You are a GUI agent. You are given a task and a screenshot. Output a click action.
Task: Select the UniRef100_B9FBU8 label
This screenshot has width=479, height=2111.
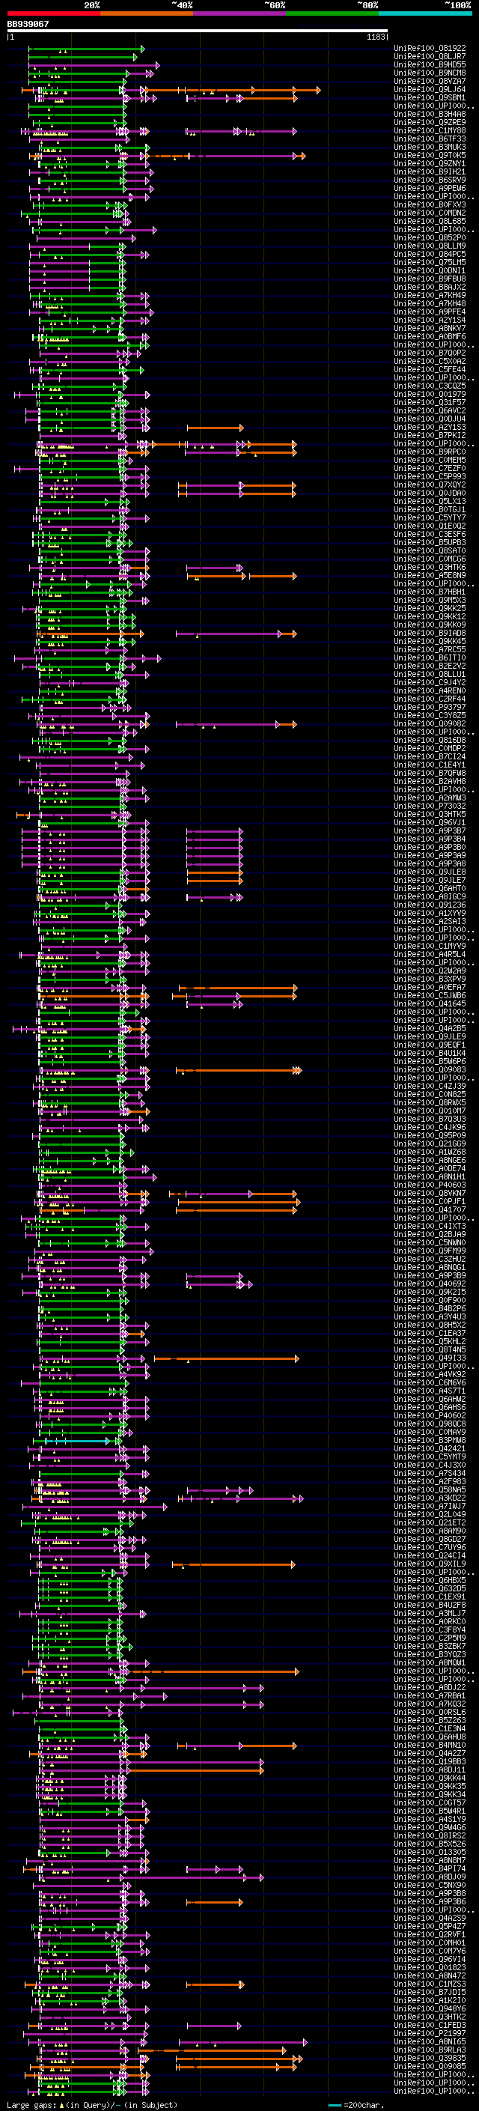(430, 279)
